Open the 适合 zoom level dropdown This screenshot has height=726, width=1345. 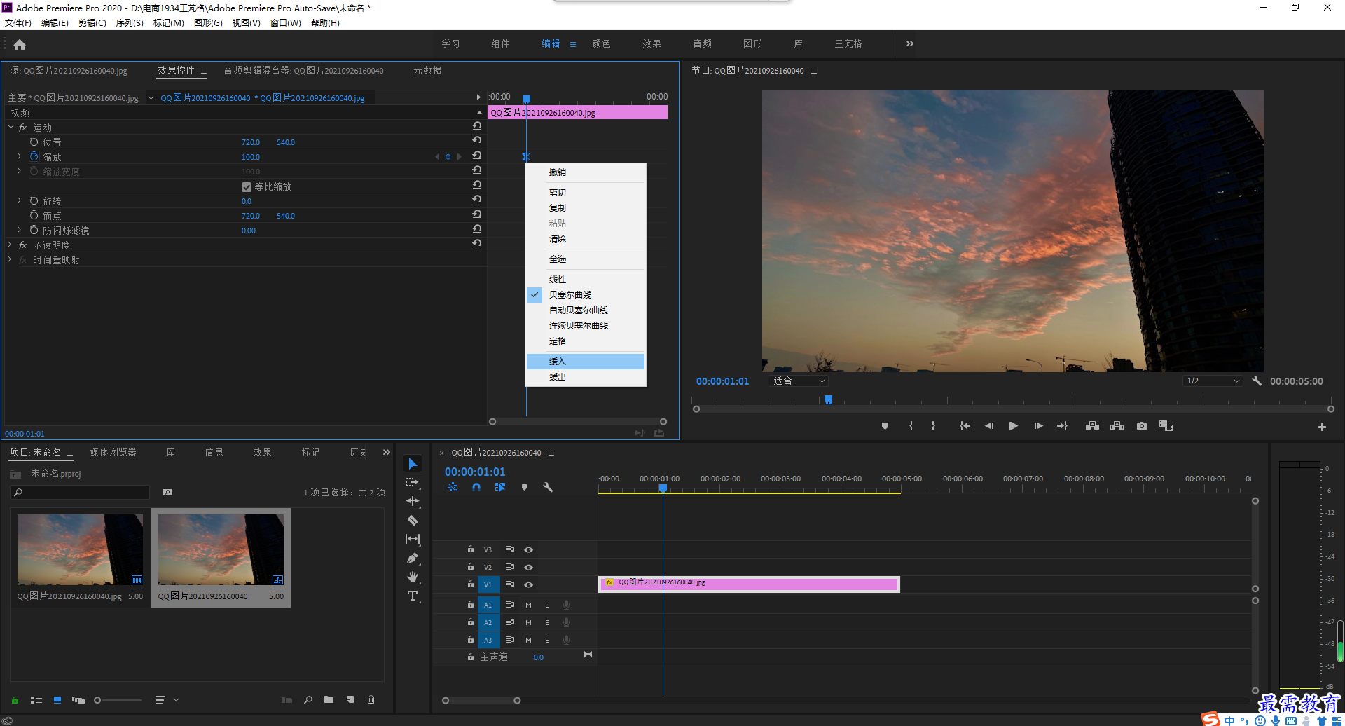[x=799, y=381]
